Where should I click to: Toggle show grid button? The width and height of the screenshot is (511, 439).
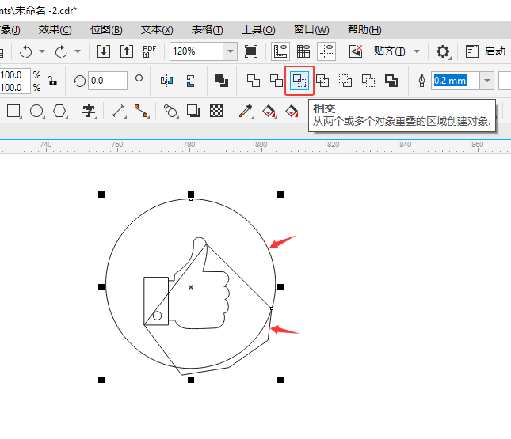303,51
